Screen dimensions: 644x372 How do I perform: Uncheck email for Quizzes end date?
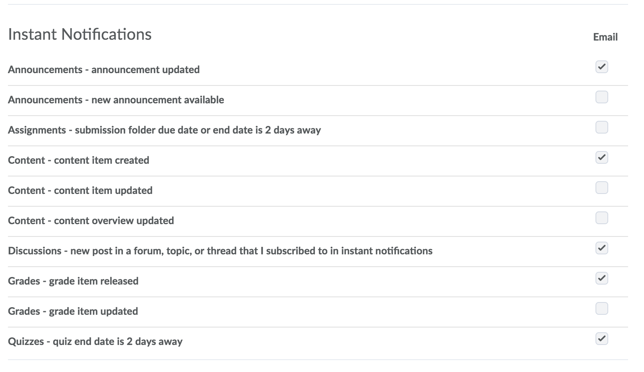point(601,339)
